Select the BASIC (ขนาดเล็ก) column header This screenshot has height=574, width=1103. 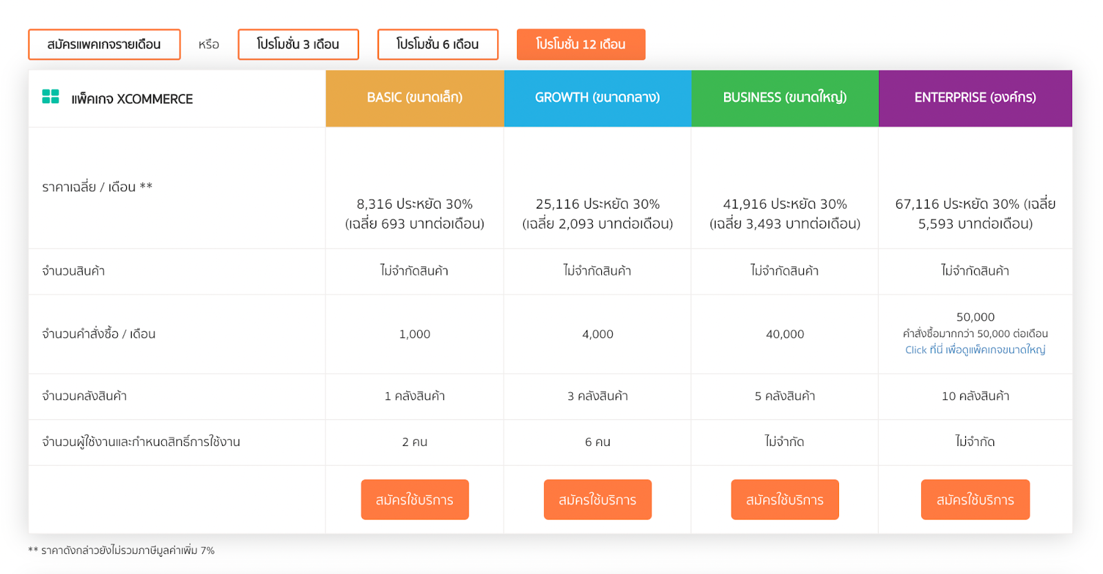pos(414,98)
